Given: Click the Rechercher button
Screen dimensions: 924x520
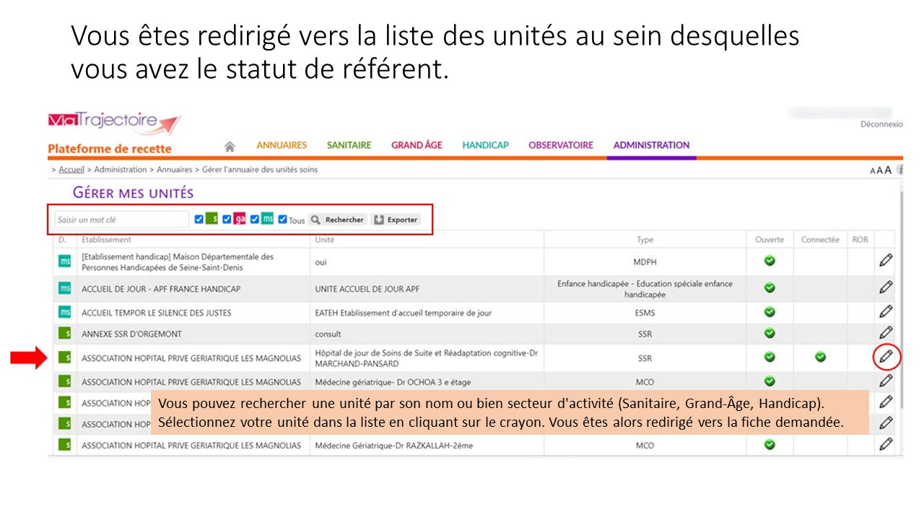Looking at the screenshot, I should [x=338, y=220].
